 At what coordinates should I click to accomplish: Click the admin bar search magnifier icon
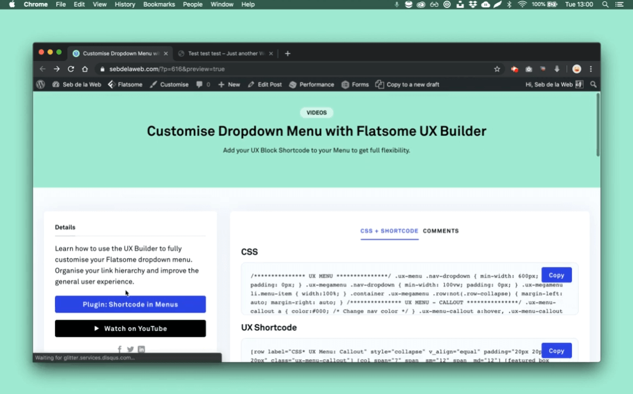pos(594,84)
